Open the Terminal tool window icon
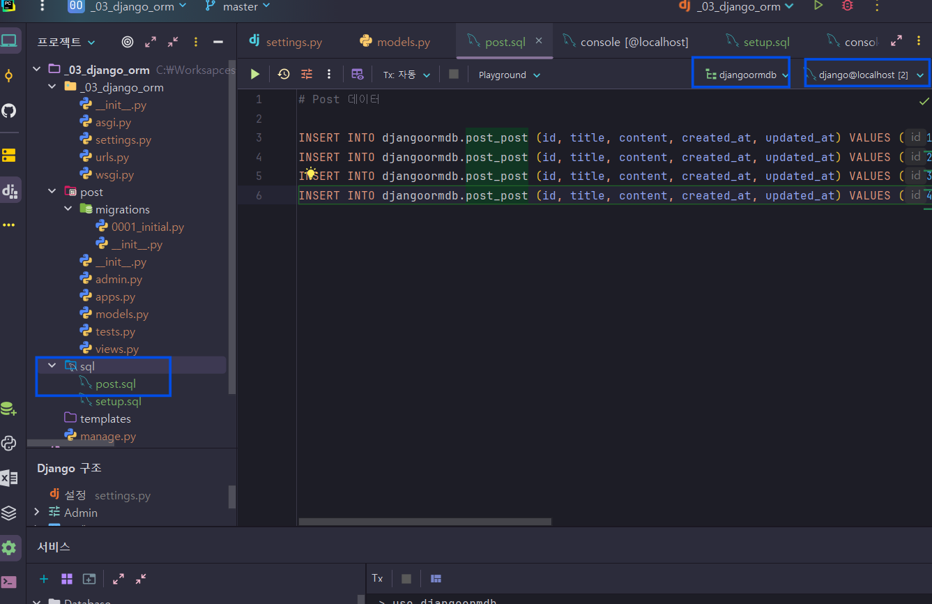The image size is (932, 604). (x=9, y=582)
